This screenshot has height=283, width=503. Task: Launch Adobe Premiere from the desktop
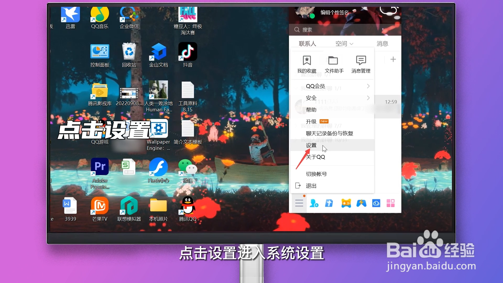tap(100, 173)
